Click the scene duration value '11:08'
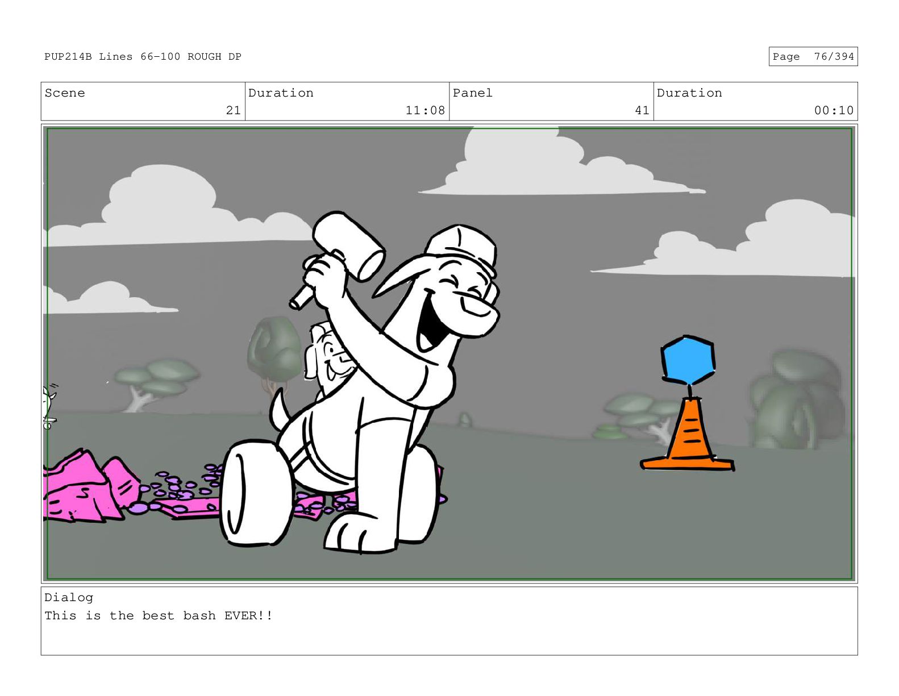 (x=425, y=110)
